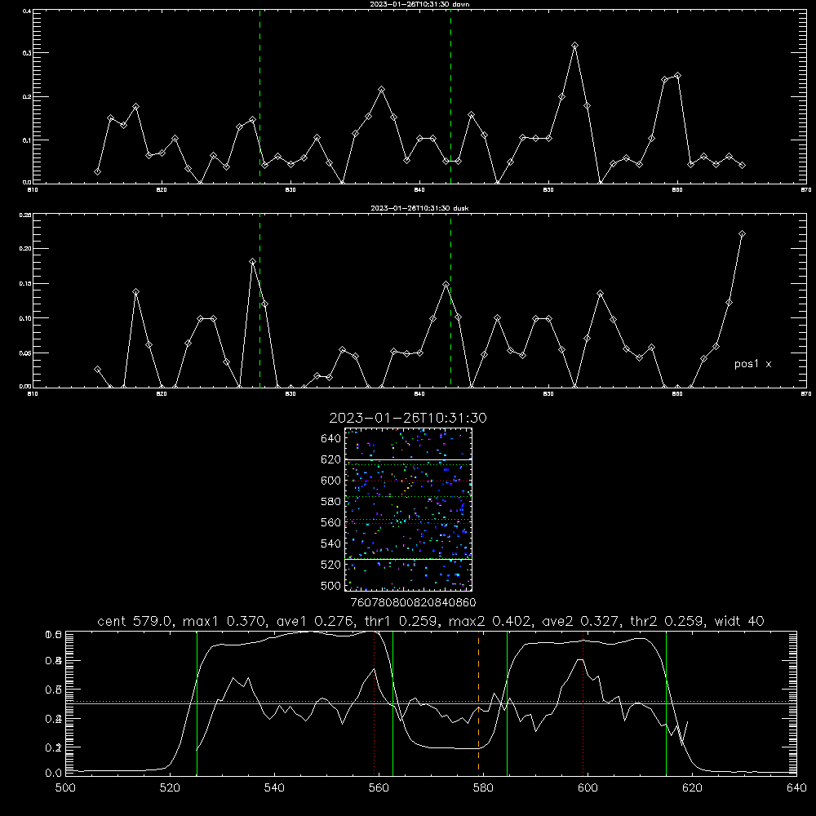Click the '600' label on bottom plot x-axis
This screenshot has width=816, height=816.
(x=588, y=788)
